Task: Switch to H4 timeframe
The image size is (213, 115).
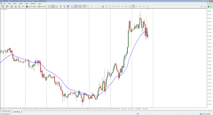Action: tap(137, 6)
